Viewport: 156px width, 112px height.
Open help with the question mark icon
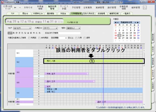click(x=145, y=8)
